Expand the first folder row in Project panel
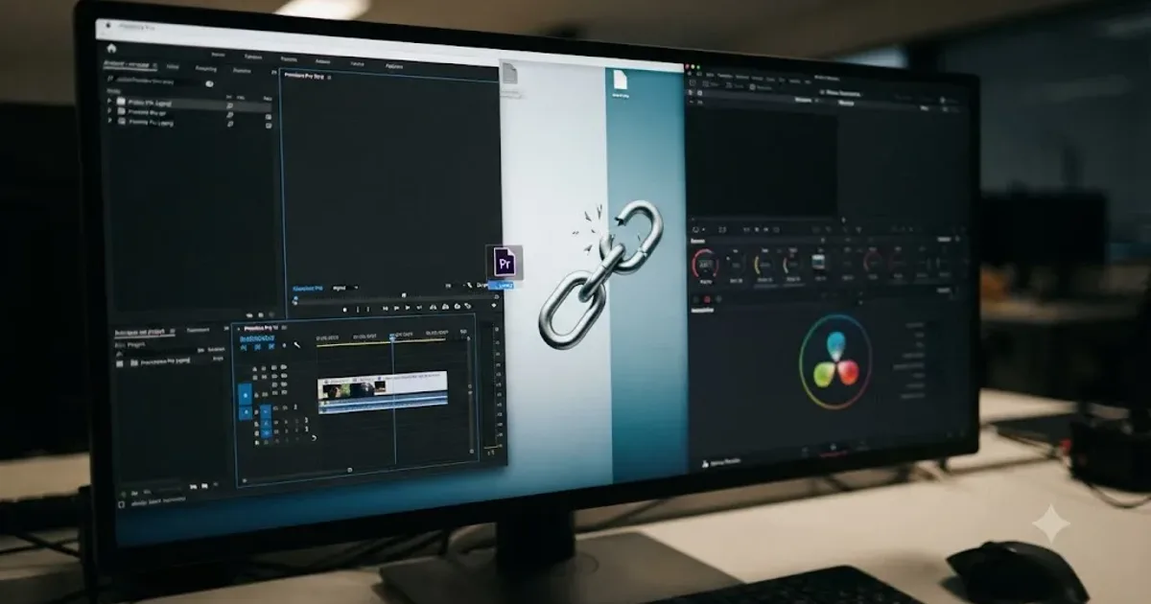Image resolution: width=1151 pixels, height=604 pixels. (109, 101)
